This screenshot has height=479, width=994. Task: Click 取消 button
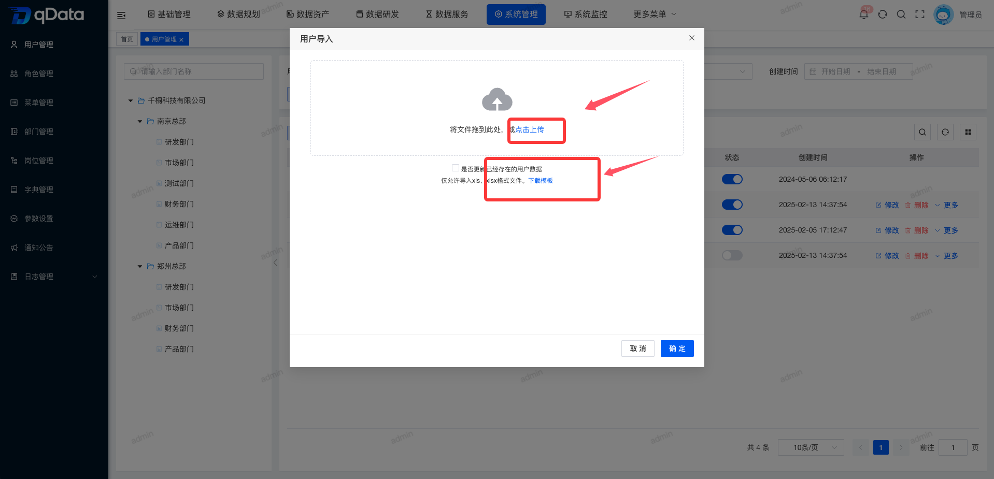point(638,349)
